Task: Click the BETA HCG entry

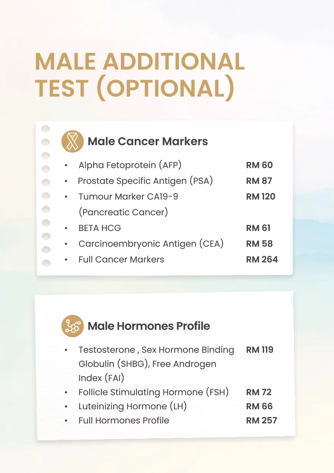Action: point(100,228)
